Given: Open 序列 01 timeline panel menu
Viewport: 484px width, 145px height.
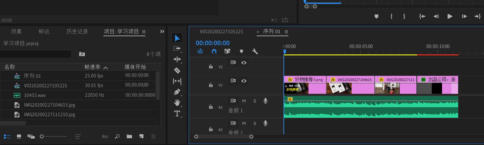Looking at the screenshot, I should 286,32.
